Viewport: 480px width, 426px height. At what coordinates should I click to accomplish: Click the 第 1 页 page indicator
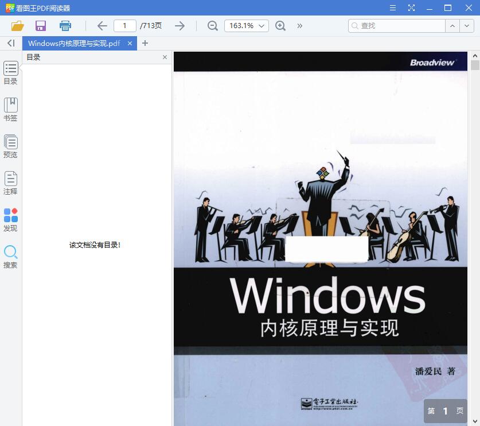[x=446, y=411]
